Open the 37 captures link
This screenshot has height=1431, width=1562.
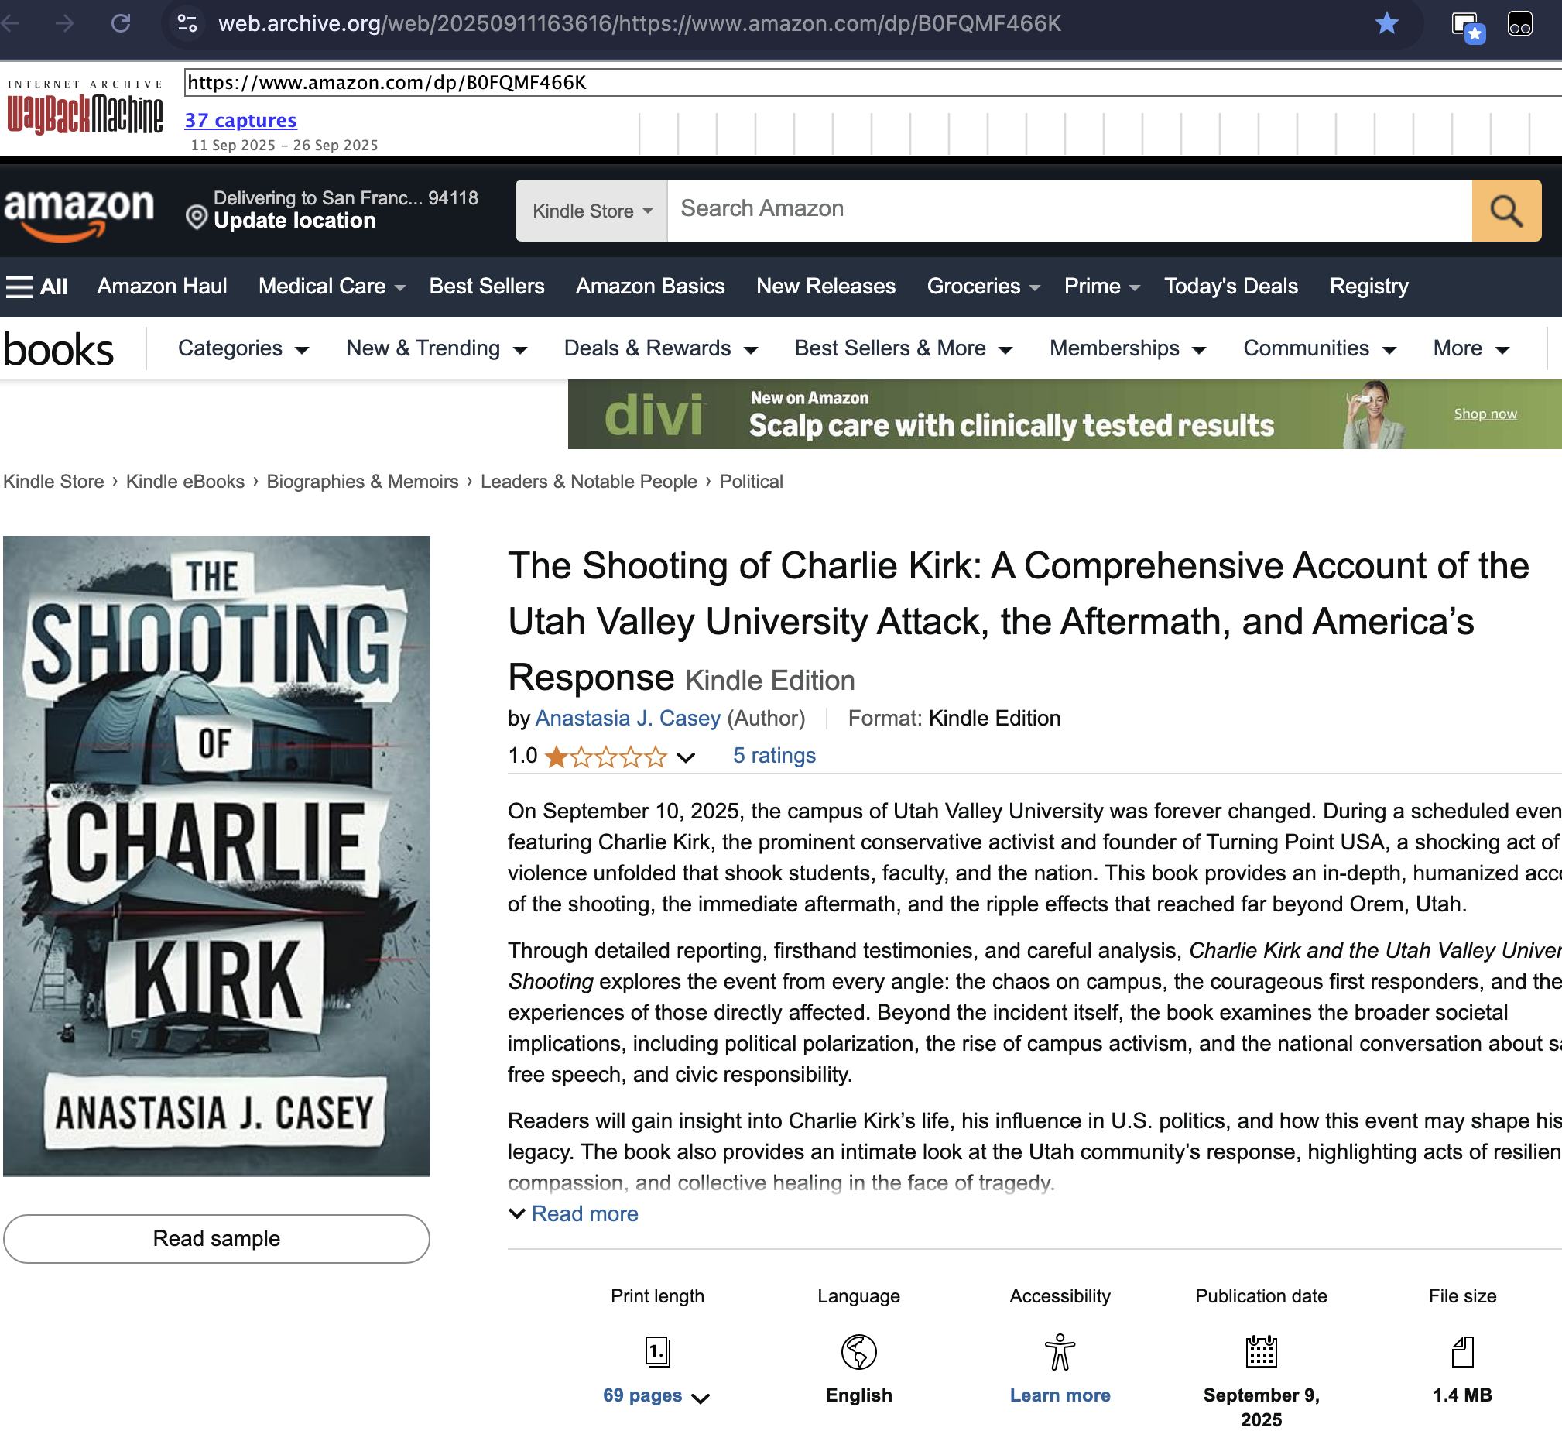click(x=240, y=120)
